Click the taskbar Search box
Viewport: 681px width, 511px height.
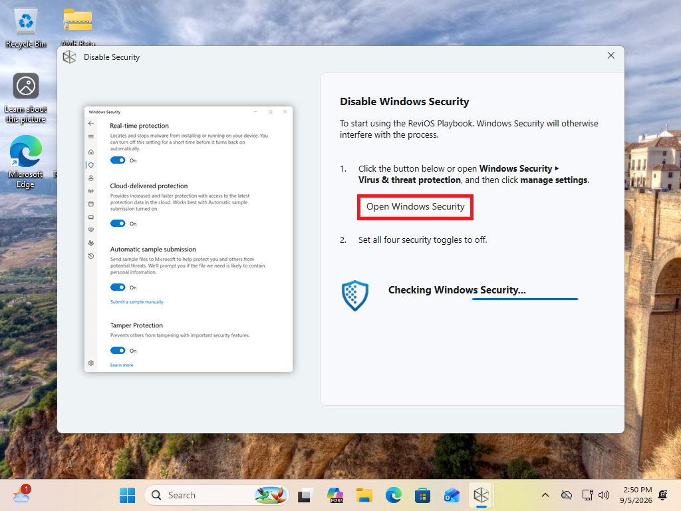(x=216, y=495)
